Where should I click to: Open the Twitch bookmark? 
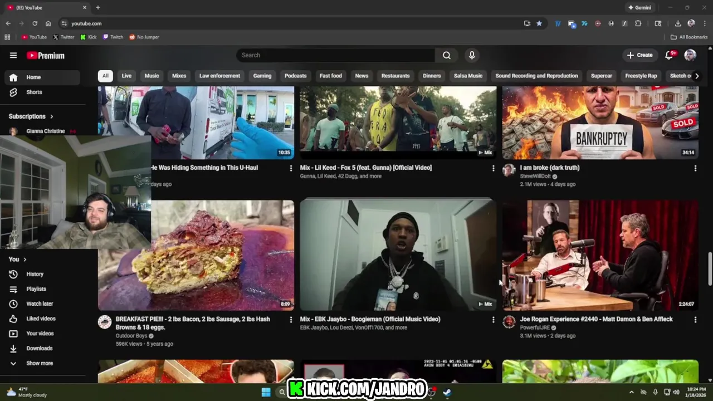113,37
